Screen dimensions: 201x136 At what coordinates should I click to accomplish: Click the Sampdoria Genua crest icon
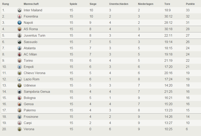pos(19,92)
